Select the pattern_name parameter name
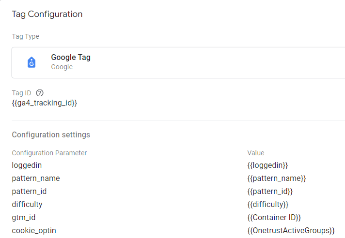 pos(36,178)
